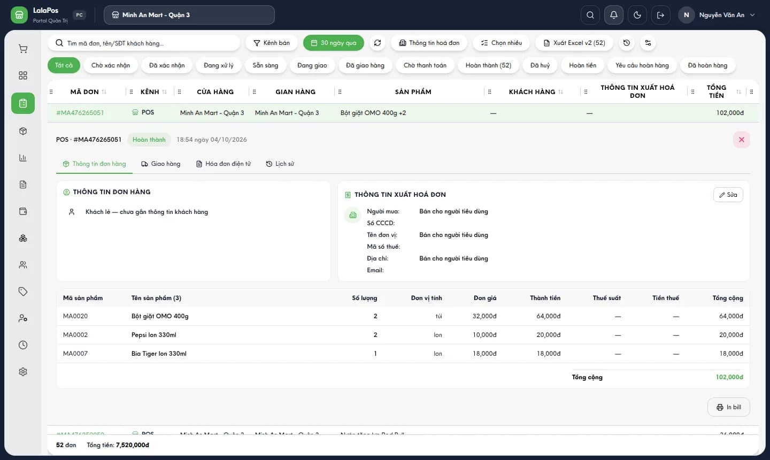Toggle sorting on KÊNH column
Image resolution: width=770 pixels, height=460 pixels.
pyautogui.click(x=165, y=92)
